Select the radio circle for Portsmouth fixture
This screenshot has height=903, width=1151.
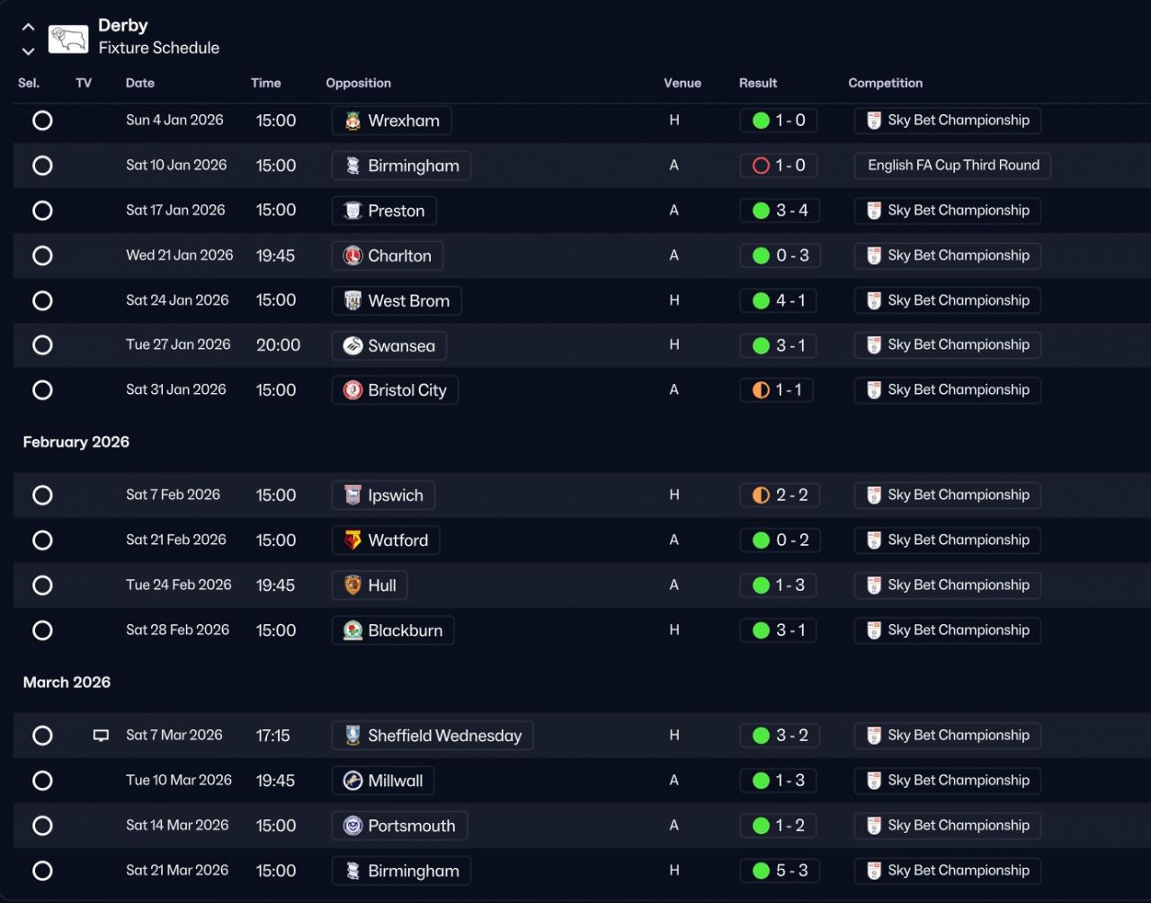(x=42, y=826)
